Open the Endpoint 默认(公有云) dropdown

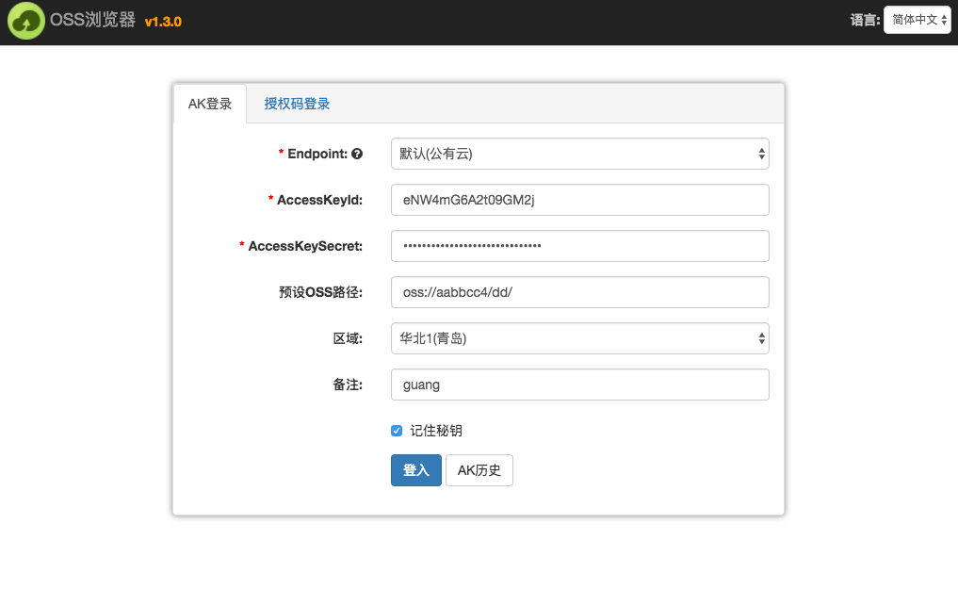click(579, 154)
